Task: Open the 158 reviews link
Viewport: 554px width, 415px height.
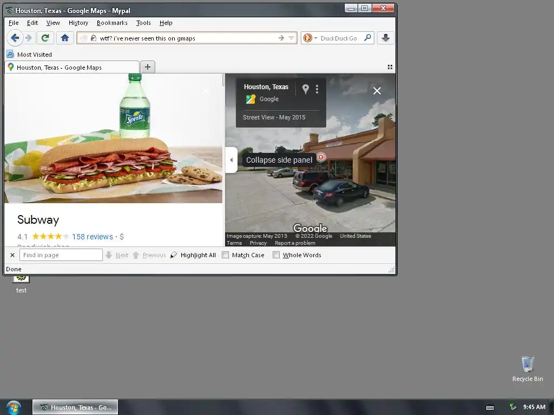Action: (93, 237)
